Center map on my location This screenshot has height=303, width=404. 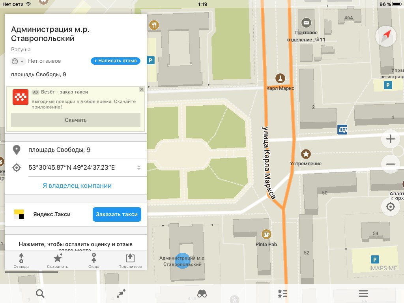pyautogui.click(x=390, y=207)
